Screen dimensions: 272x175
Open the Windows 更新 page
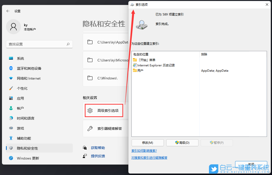(27, 158)
